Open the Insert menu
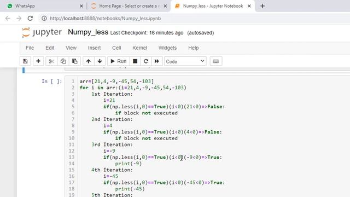Viewport: 350px width, 197px height. coord(94,48)
